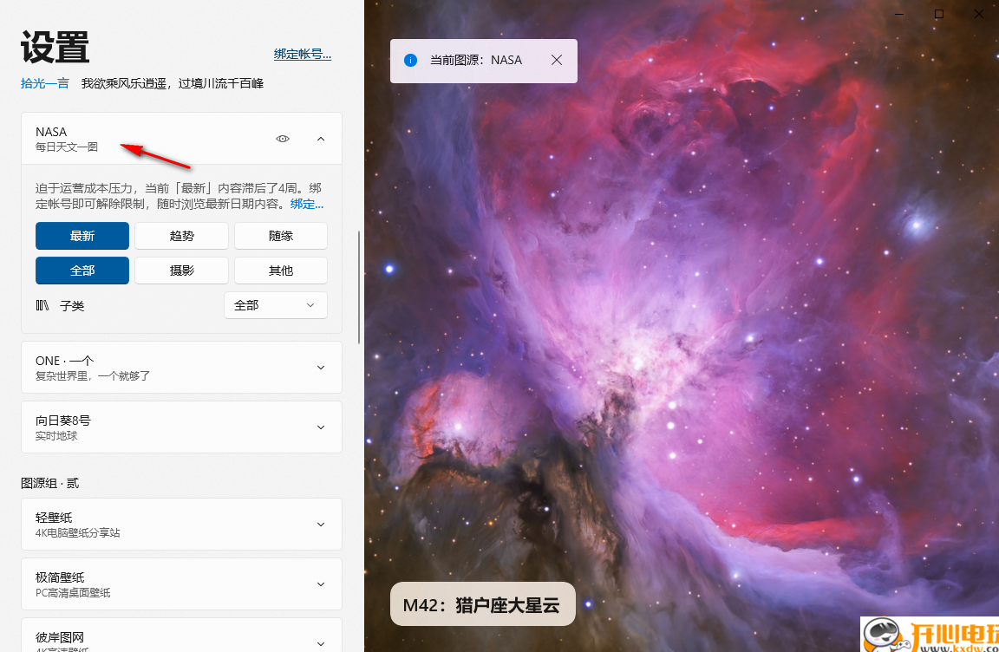Screen dimensions: 999x652
Task: Select the 趋势 sort option
Action: [181, 236]
